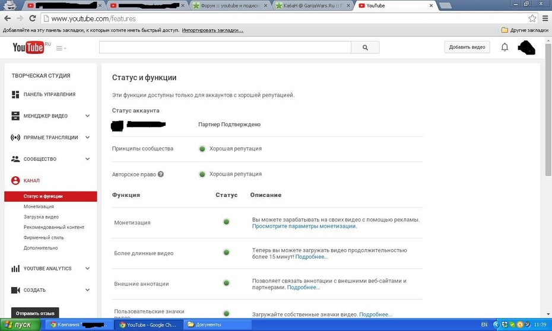Screen dimensions: 552x331
Task: Open the Другие закладки folder
Action: tap(525, 30)
